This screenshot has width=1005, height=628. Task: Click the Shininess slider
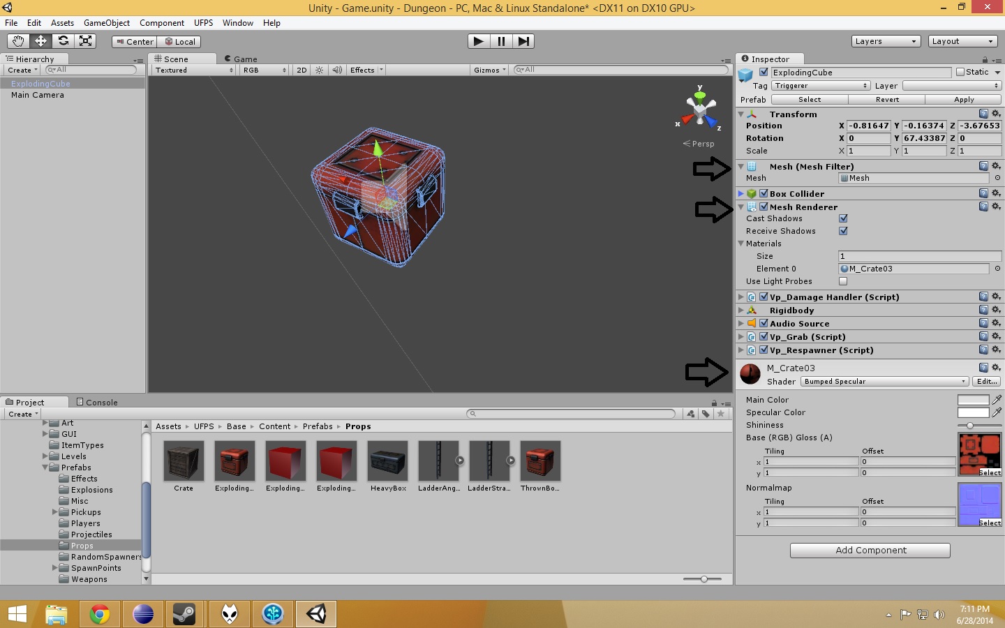tap(979, 426)
